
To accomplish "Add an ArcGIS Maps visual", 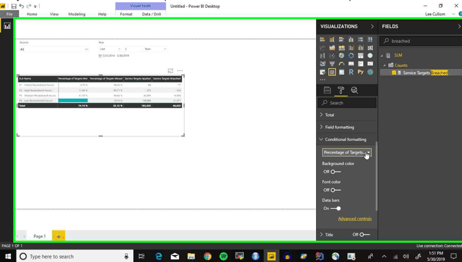I will point(370,72).
